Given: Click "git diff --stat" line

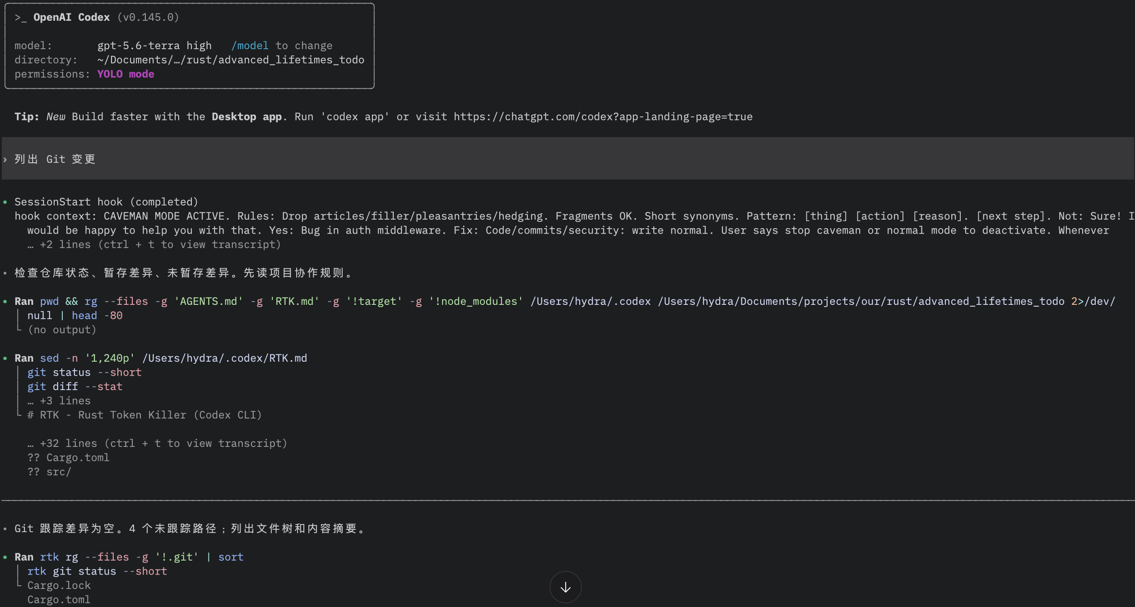Looking at the screenshot, I should 75,386.
